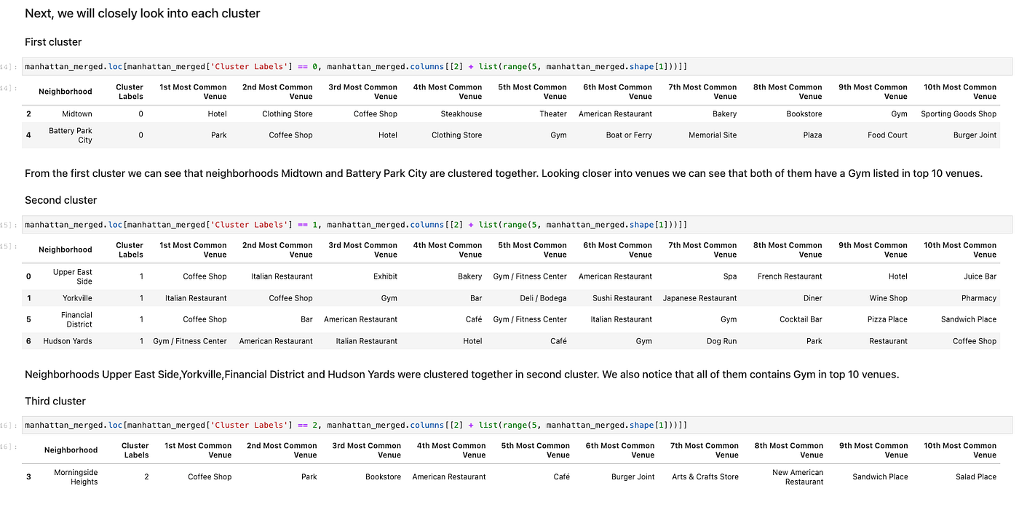Click the paragraph starting 'From the first cluster we can see'

coord(504,173)
